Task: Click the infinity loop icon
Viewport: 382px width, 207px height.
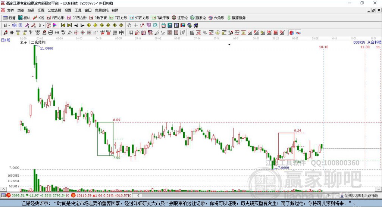Action: coord(298,33)
